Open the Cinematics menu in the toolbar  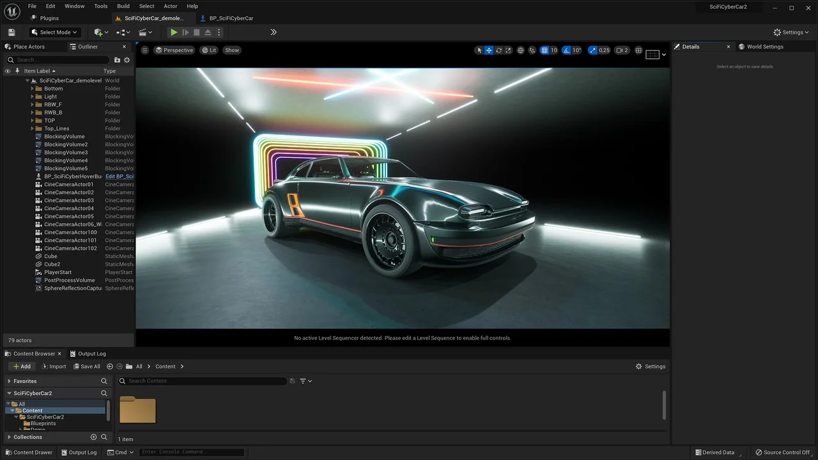coord(142,32)
